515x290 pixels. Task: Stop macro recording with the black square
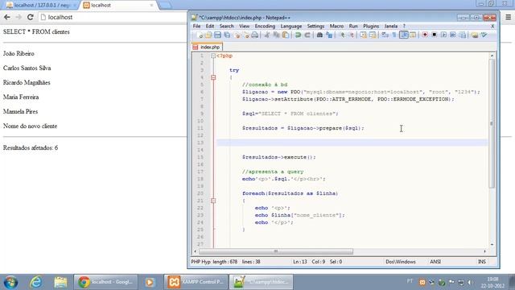point(435,35)
